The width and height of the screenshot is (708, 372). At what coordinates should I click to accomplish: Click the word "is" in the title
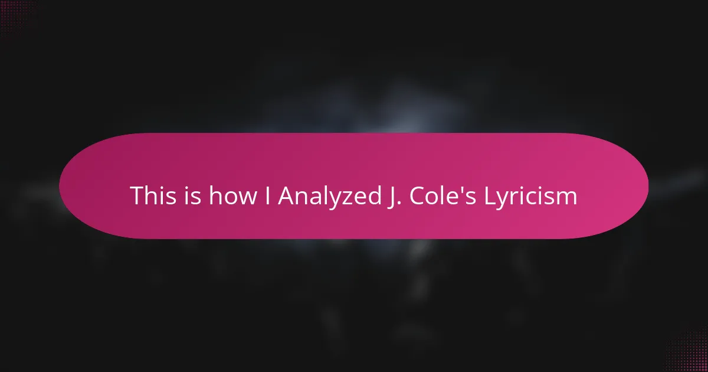coord(192,196)
